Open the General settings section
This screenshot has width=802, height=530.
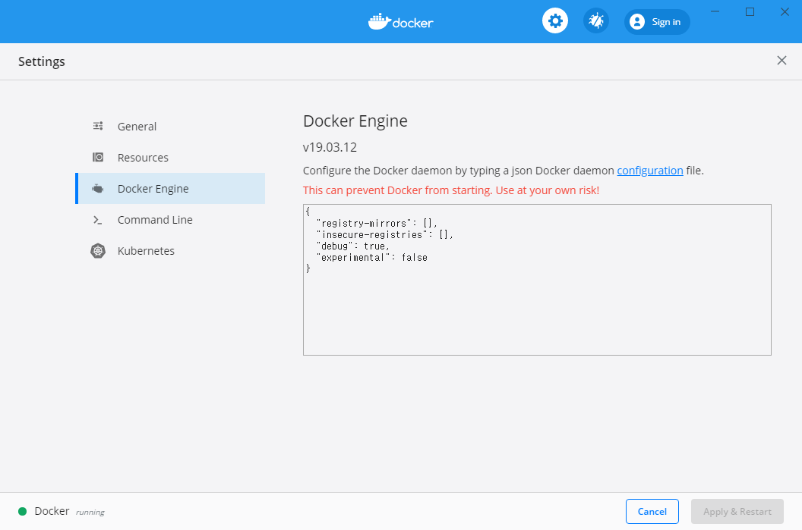click(170, 126)
